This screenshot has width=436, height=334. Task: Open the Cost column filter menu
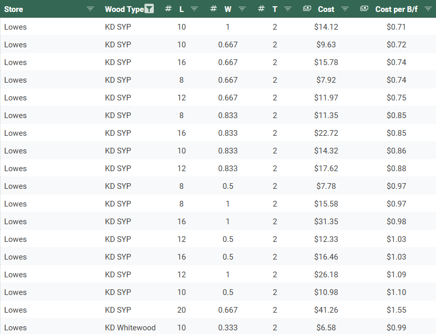[345, 9]
